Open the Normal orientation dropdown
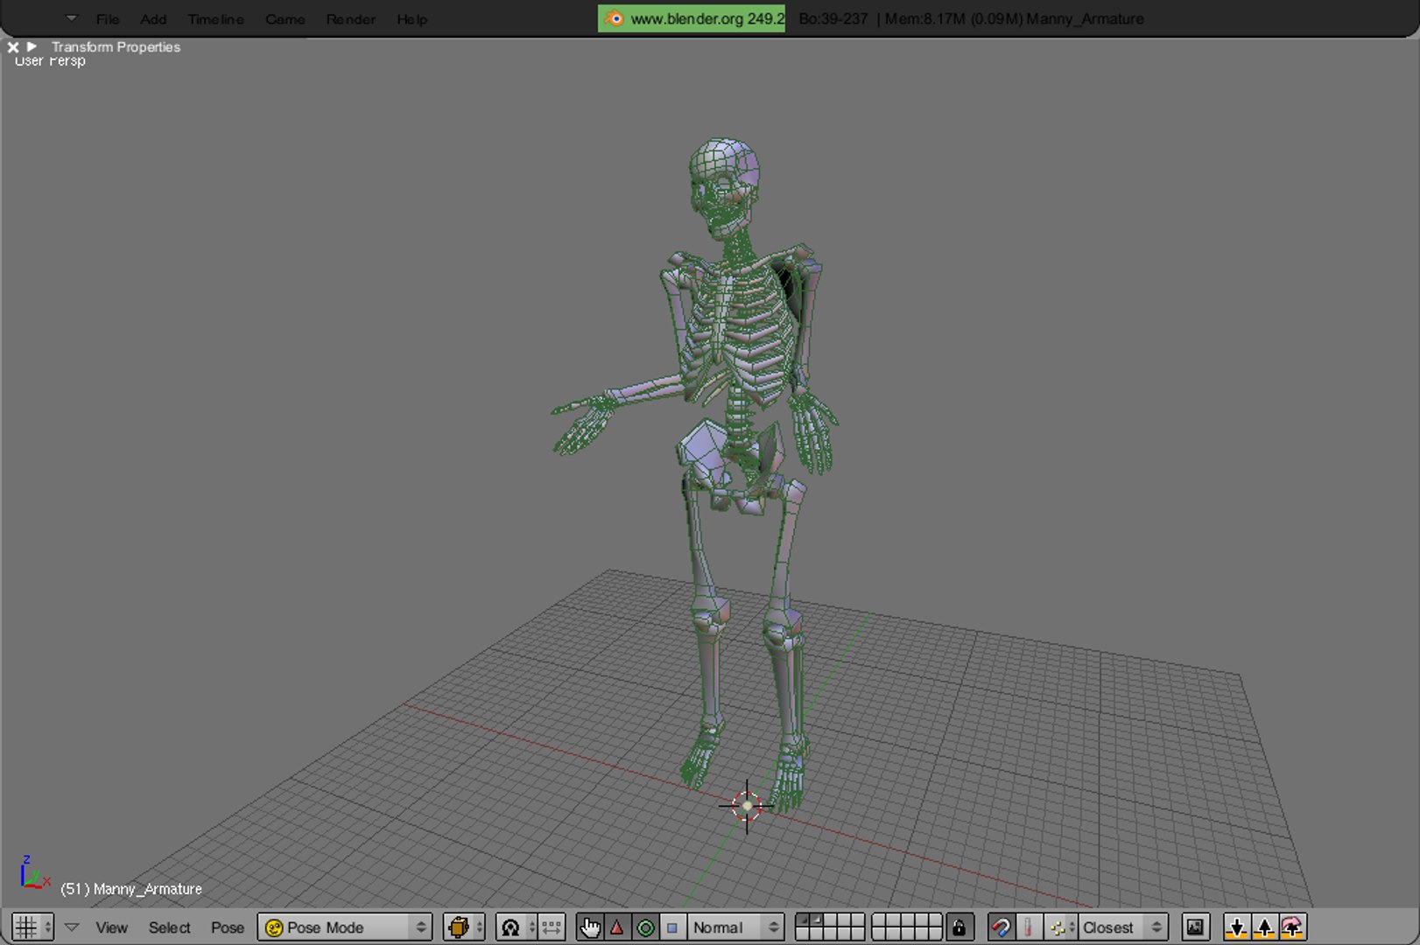Viewport: 1420px width, 945px height. [x=735, y=927]
